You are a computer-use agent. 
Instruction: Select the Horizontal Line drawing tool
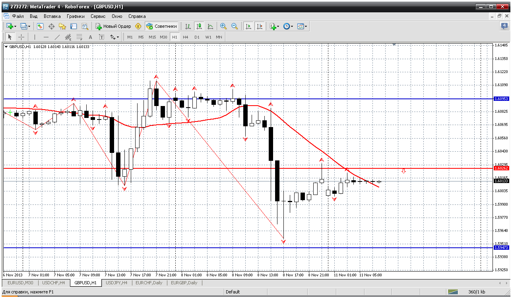click(x=46, y=37)
